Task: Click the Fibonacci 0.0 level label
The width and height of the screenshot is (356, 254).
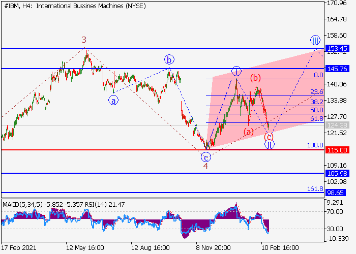Action: pyautogui.click(x=318, y=75)
